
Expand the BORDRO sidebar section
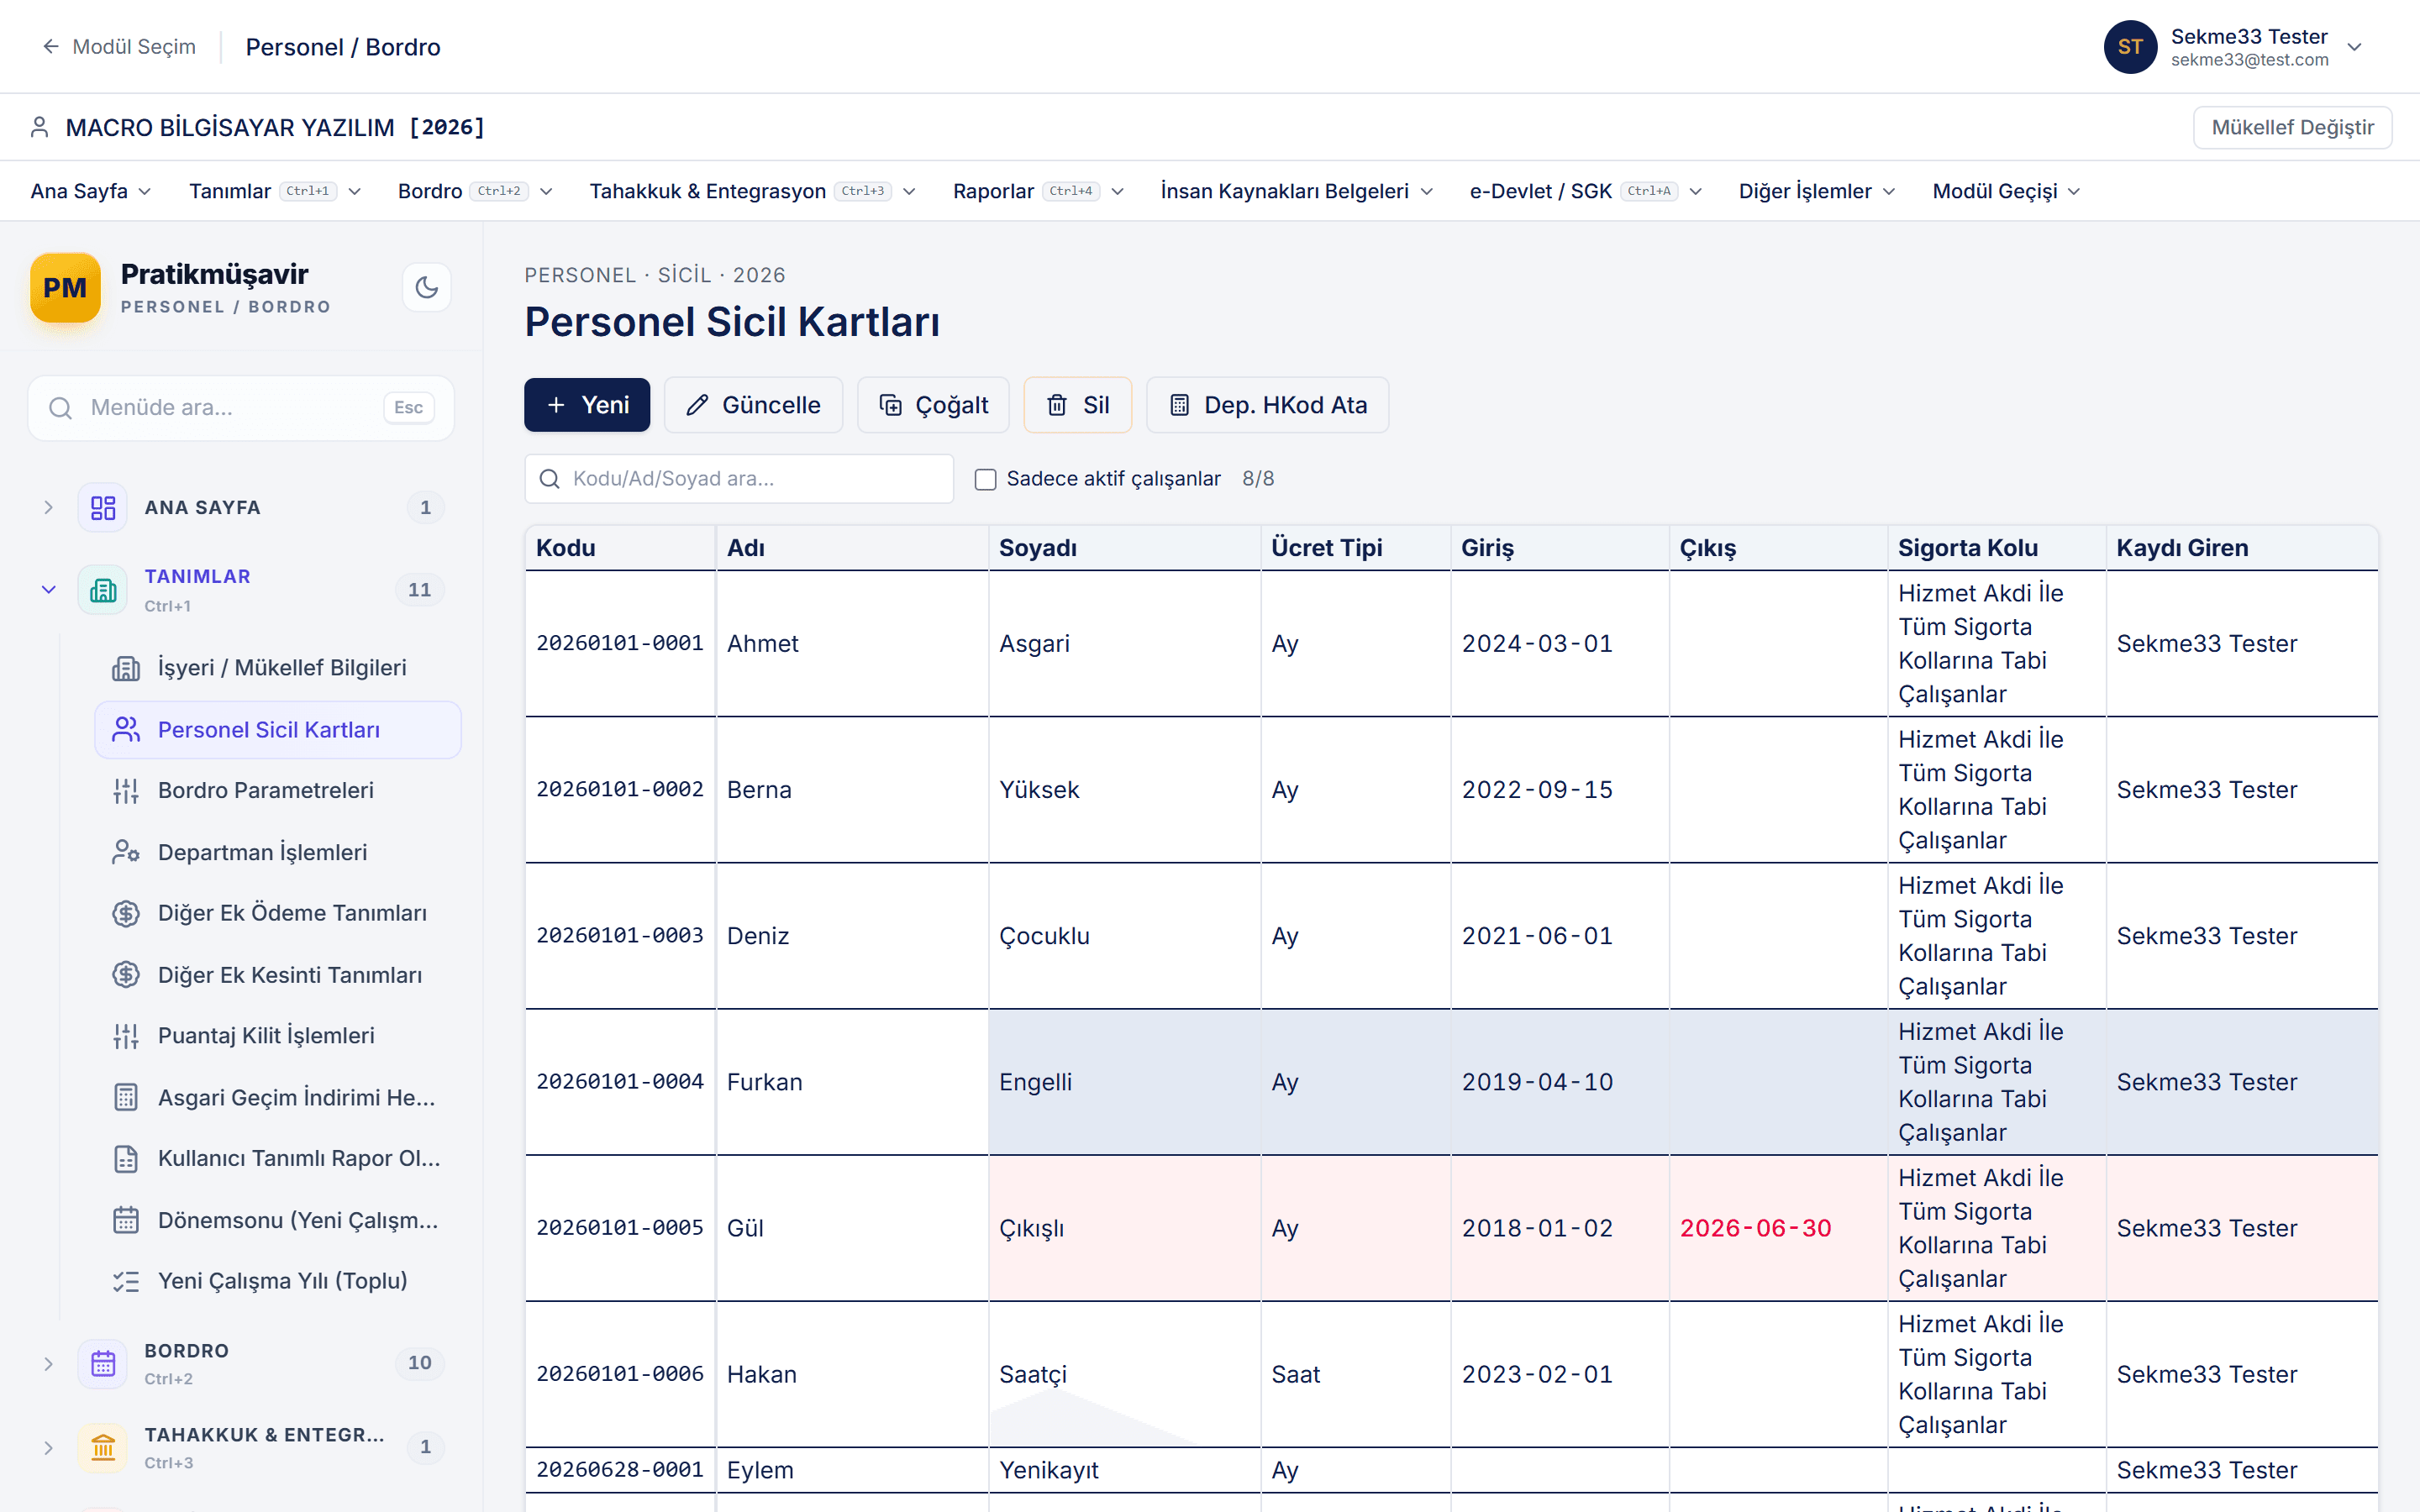click(48, 1364)
